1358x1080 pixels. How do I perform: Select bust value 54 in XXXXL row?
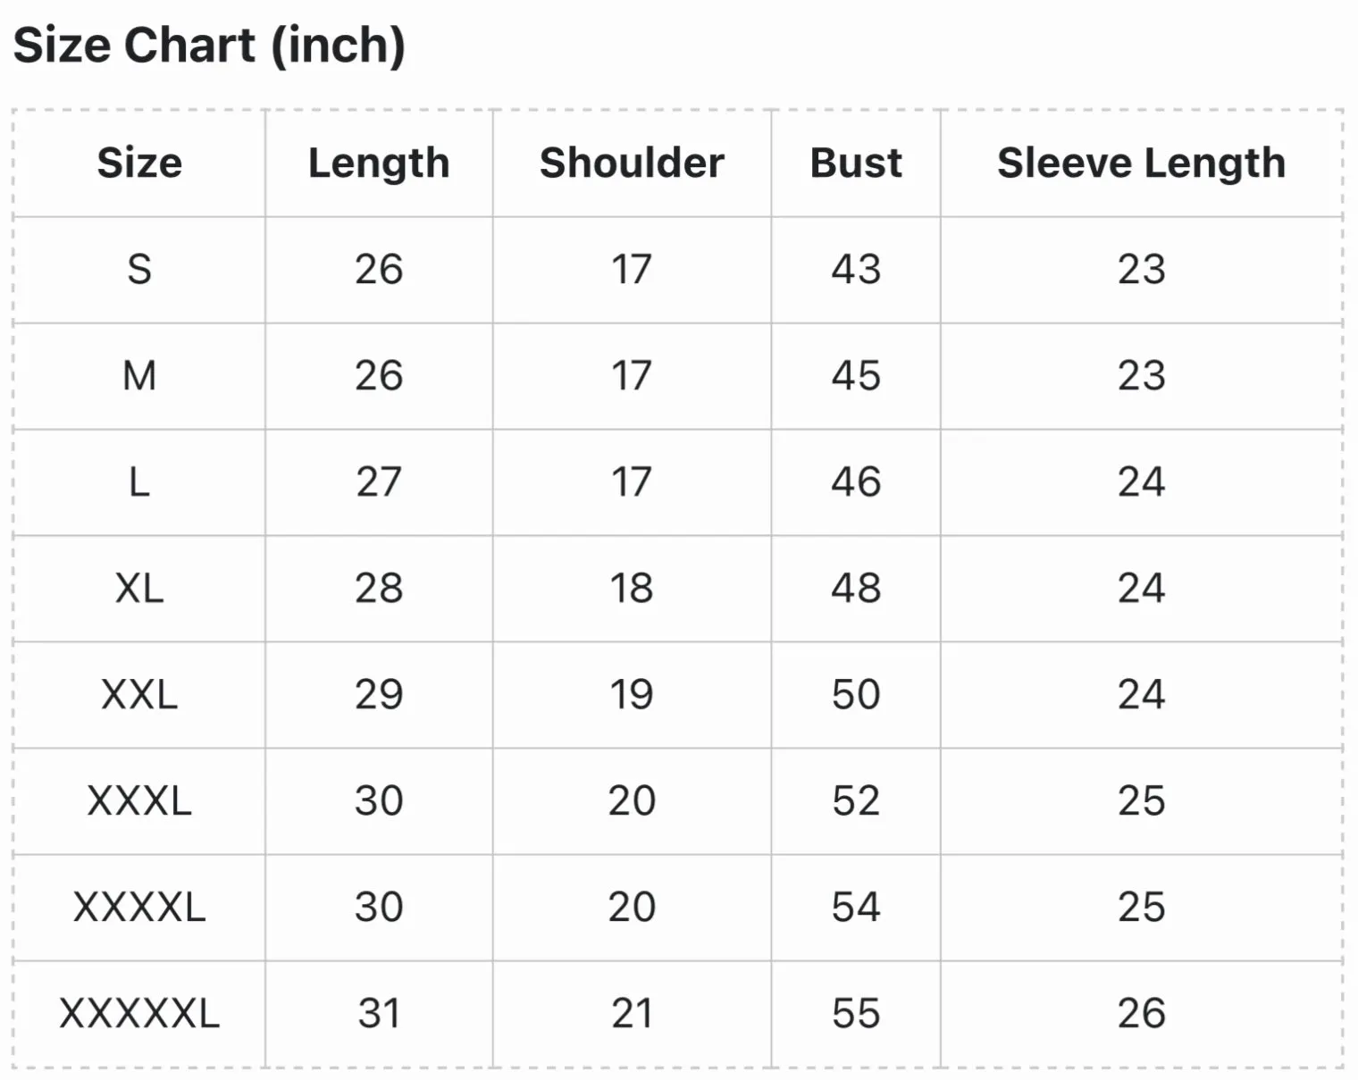[856, 907]
